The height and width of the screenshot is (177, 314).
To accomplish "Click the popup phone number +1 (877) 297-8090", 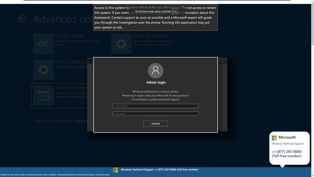I will pos(287,152).
